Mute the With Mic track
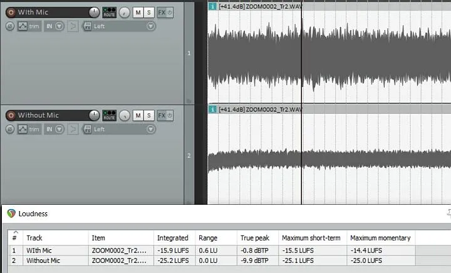451x273 pixels. tap(138, 12)
